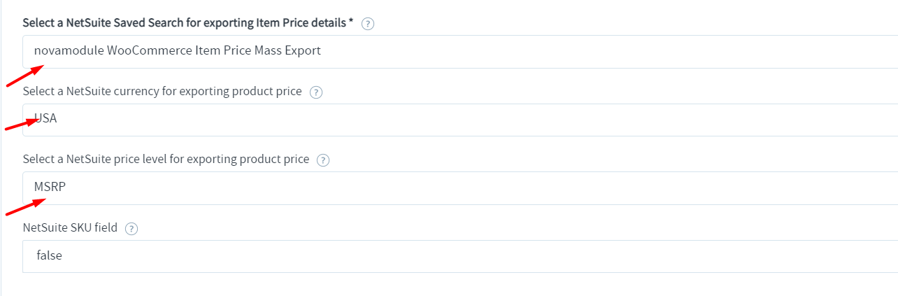Click the 'NetSuite SKU field' label

tap(70, 228)
